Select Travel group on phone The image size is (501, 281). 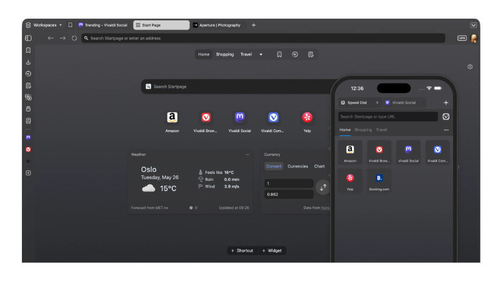point(381,130)
